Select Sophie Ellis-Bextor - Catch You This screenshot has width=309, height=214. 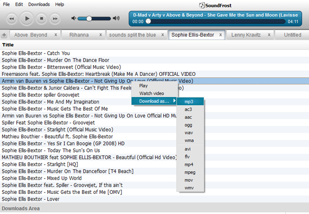click(154, 53)
